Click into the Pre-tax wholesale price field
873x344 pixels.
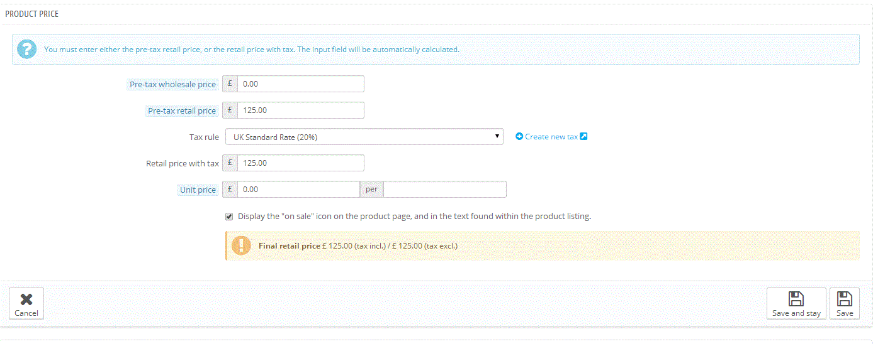coord(300,84)
